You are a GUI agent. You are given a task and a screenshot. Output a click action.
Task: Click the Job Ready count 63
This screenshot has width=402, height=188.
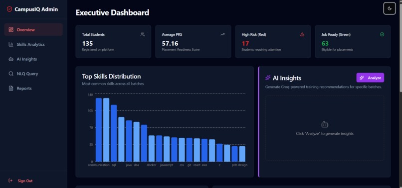[x=325, y=43]
